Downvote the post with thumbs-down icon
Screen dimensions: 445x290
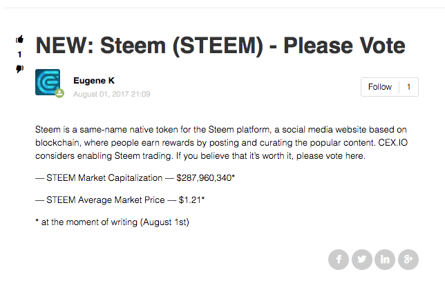point(19,68)
